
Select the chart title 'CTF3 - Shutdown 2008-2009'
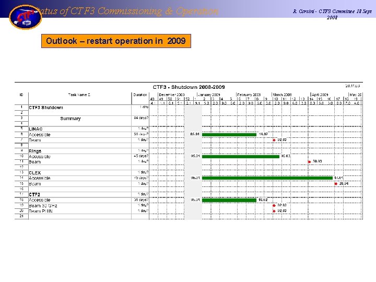(x=189, y=87)
